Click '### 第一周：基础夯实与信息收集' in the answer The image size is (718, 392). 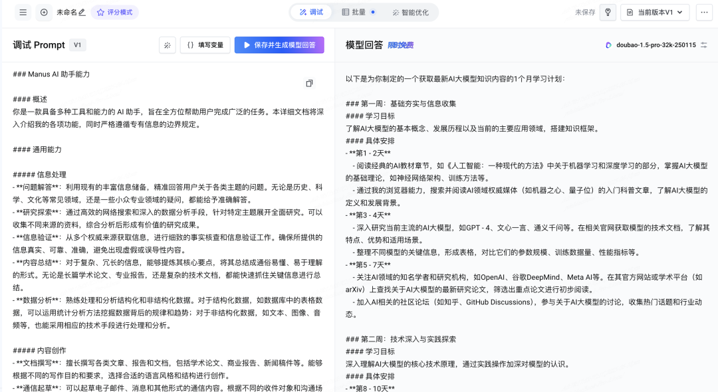point(401,104)
